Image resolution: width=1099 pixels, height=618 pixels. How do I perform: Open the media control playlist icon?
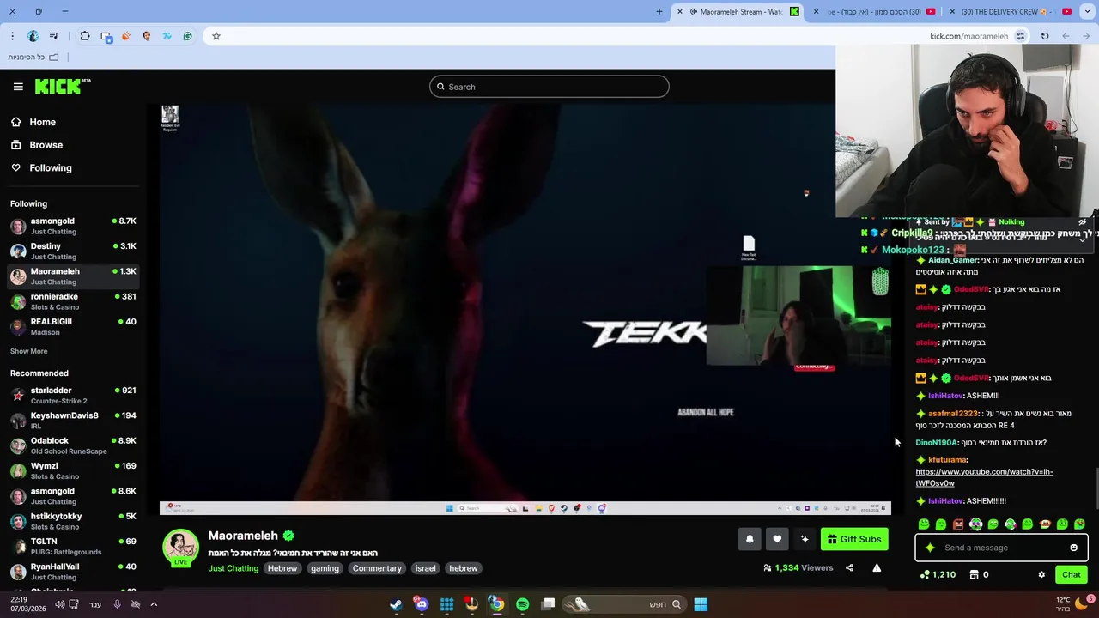(53, 36)
